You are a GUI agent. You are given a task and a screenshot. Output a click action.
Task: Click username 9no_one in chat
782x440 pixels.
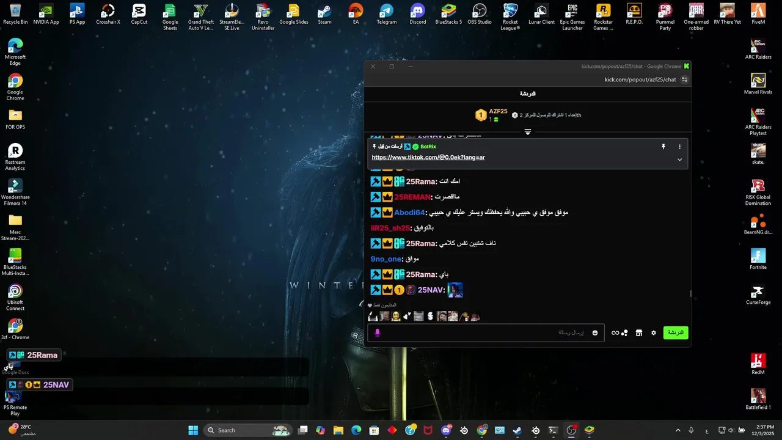[x=386, y=259]
